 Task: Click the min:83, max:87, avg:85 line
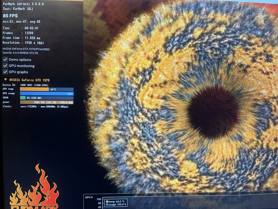coord(21,22)
